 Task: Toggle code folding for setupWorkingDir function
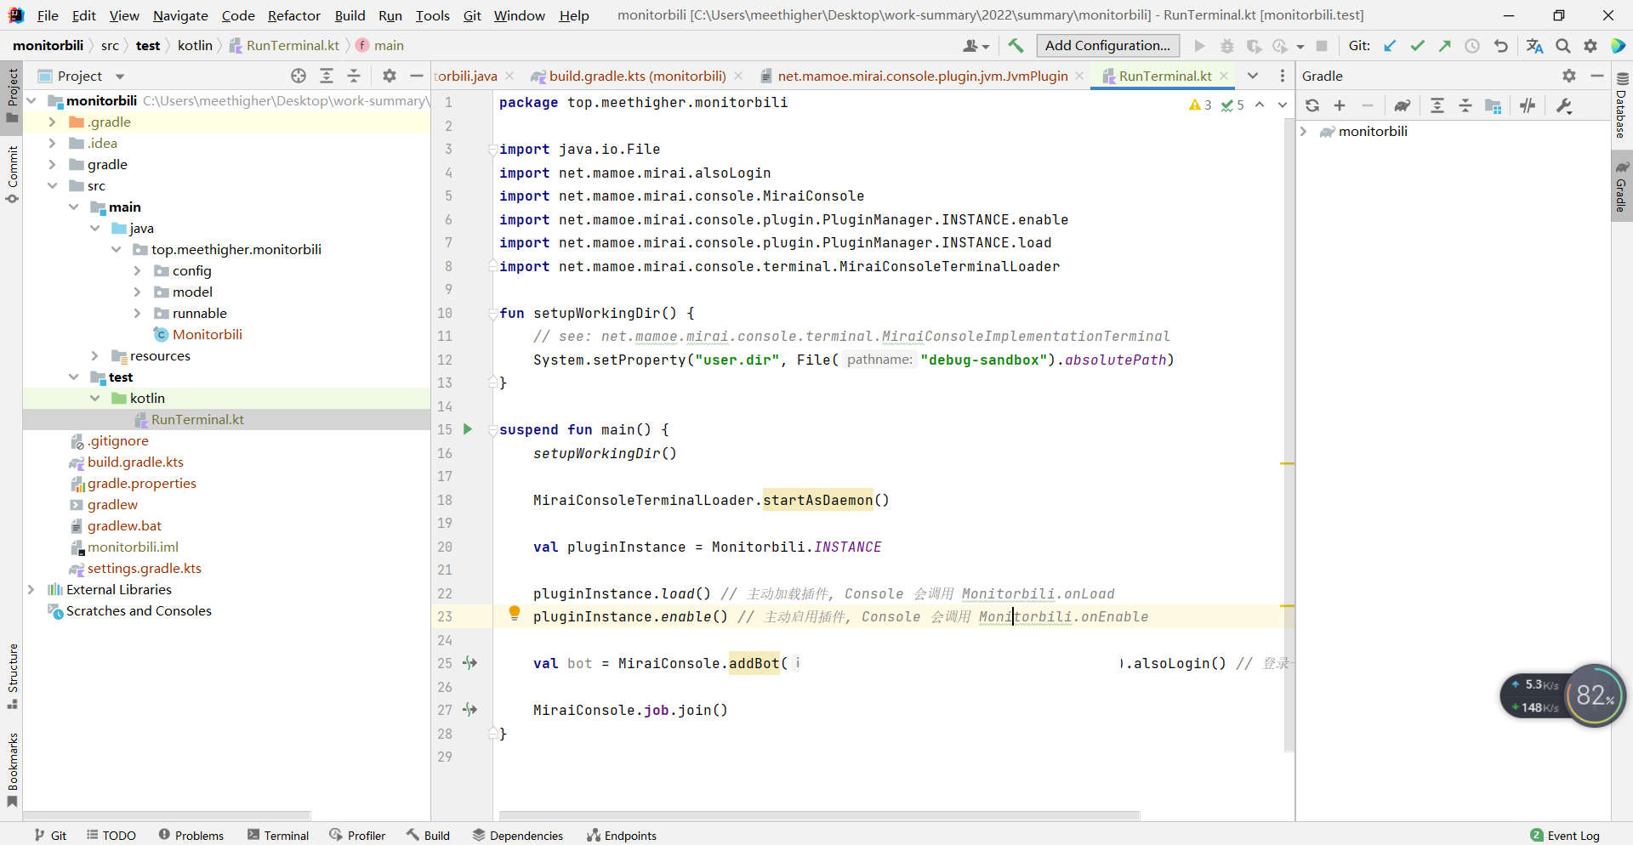click(492, 313)
